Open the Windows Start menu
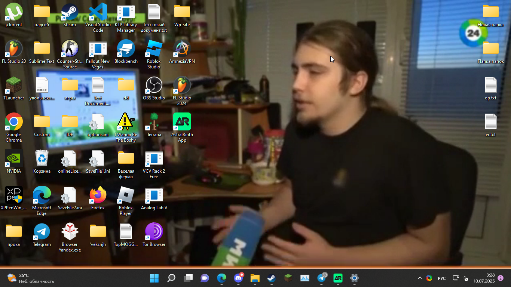 coord(154,278)
